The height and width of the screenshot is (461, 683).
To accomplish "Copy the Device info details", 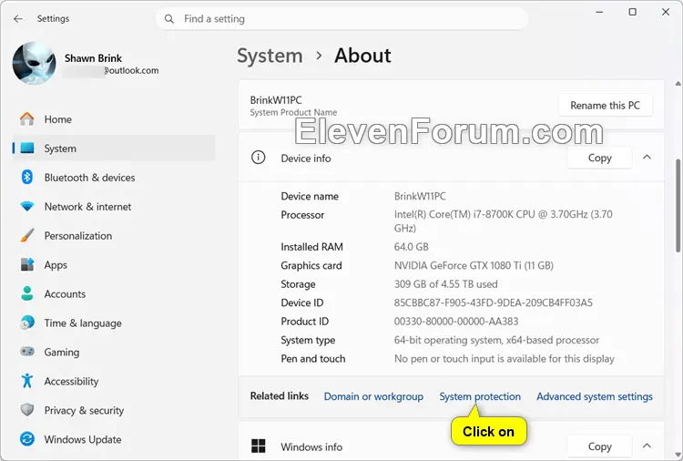I will click(x=600, y=158).
